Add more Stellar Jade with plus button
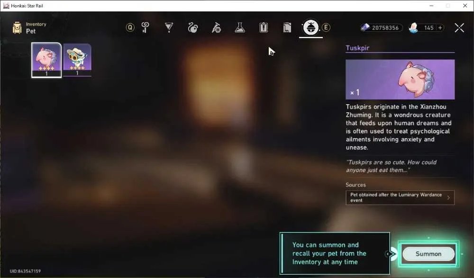The height and width of the screenshot is (278, 474). tap(440, 28)
